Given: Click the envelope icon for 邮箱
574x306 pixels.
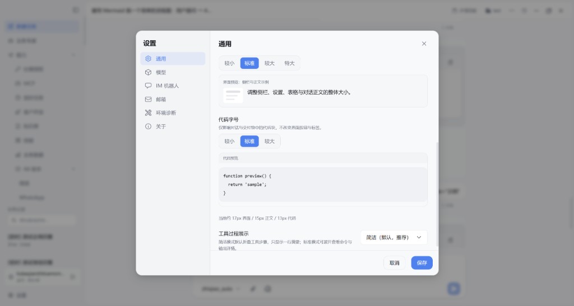Looking at the screenshot, I should tap(148, 100).
